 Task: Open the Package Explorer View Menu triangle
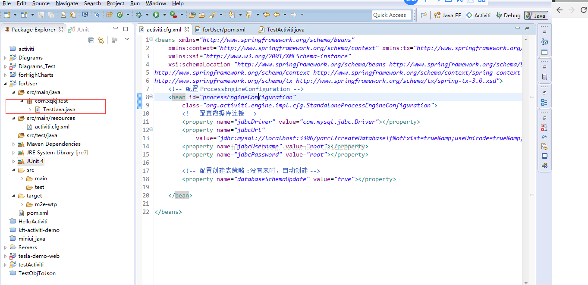point(127,39)
